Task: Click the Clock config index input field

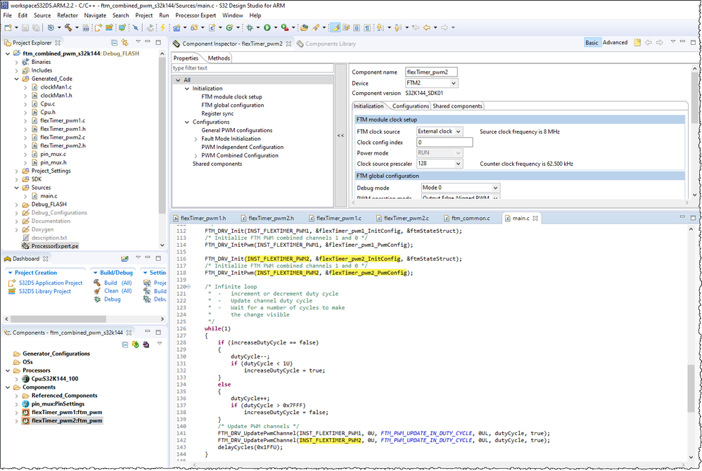Action: coord(444,142)
